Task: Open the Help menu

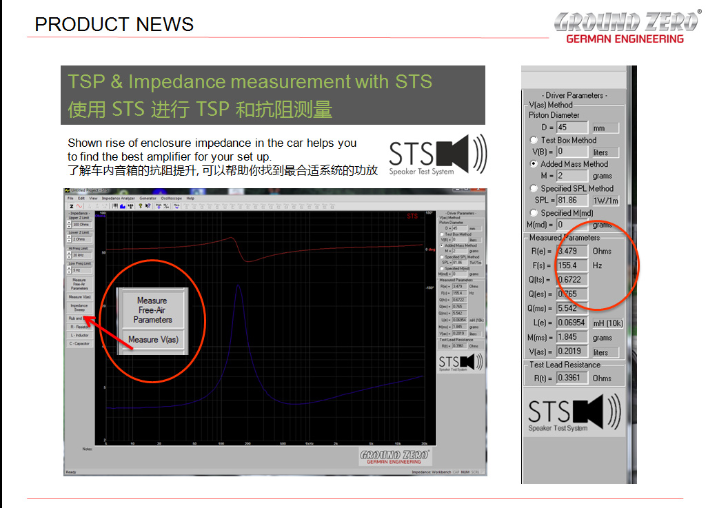Action: click(190, 199)
